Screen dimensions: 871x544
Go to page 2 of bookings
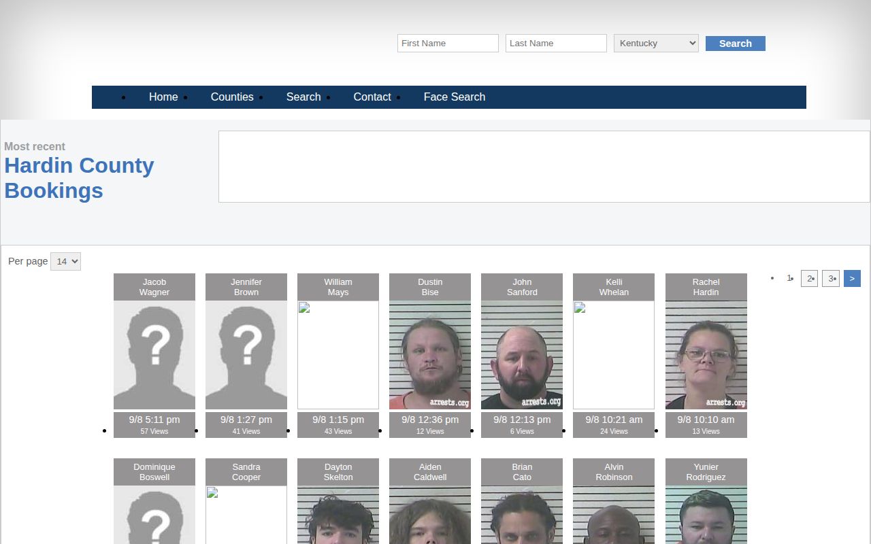point(809,278)
